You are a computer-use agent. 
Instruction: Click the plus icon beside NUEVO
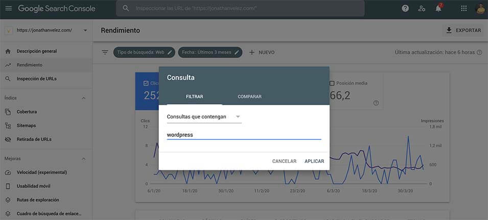coord(252,53)
